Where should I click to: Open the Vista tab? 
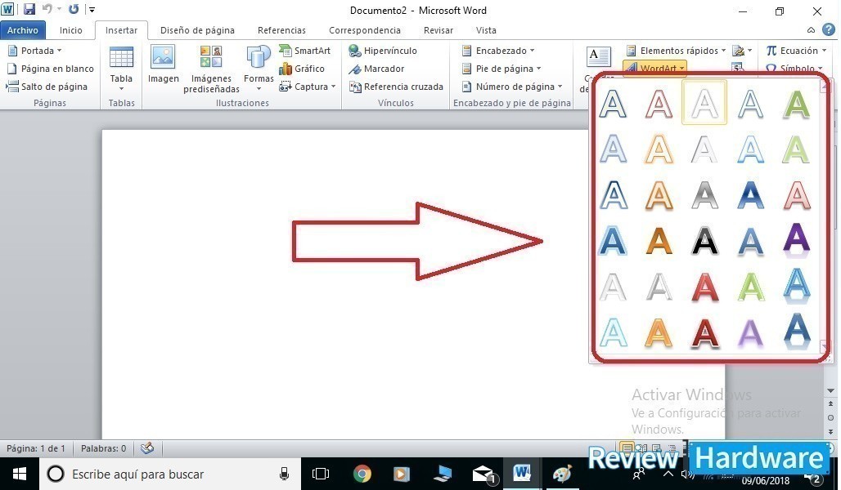pos(486,30)
